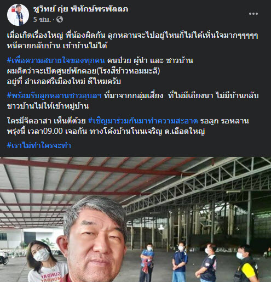Click the line อยู่ที่ อำเภอศรีเมืองใหม่ ดีไหมครับ
Screen dimensions: 271x282
64,81
